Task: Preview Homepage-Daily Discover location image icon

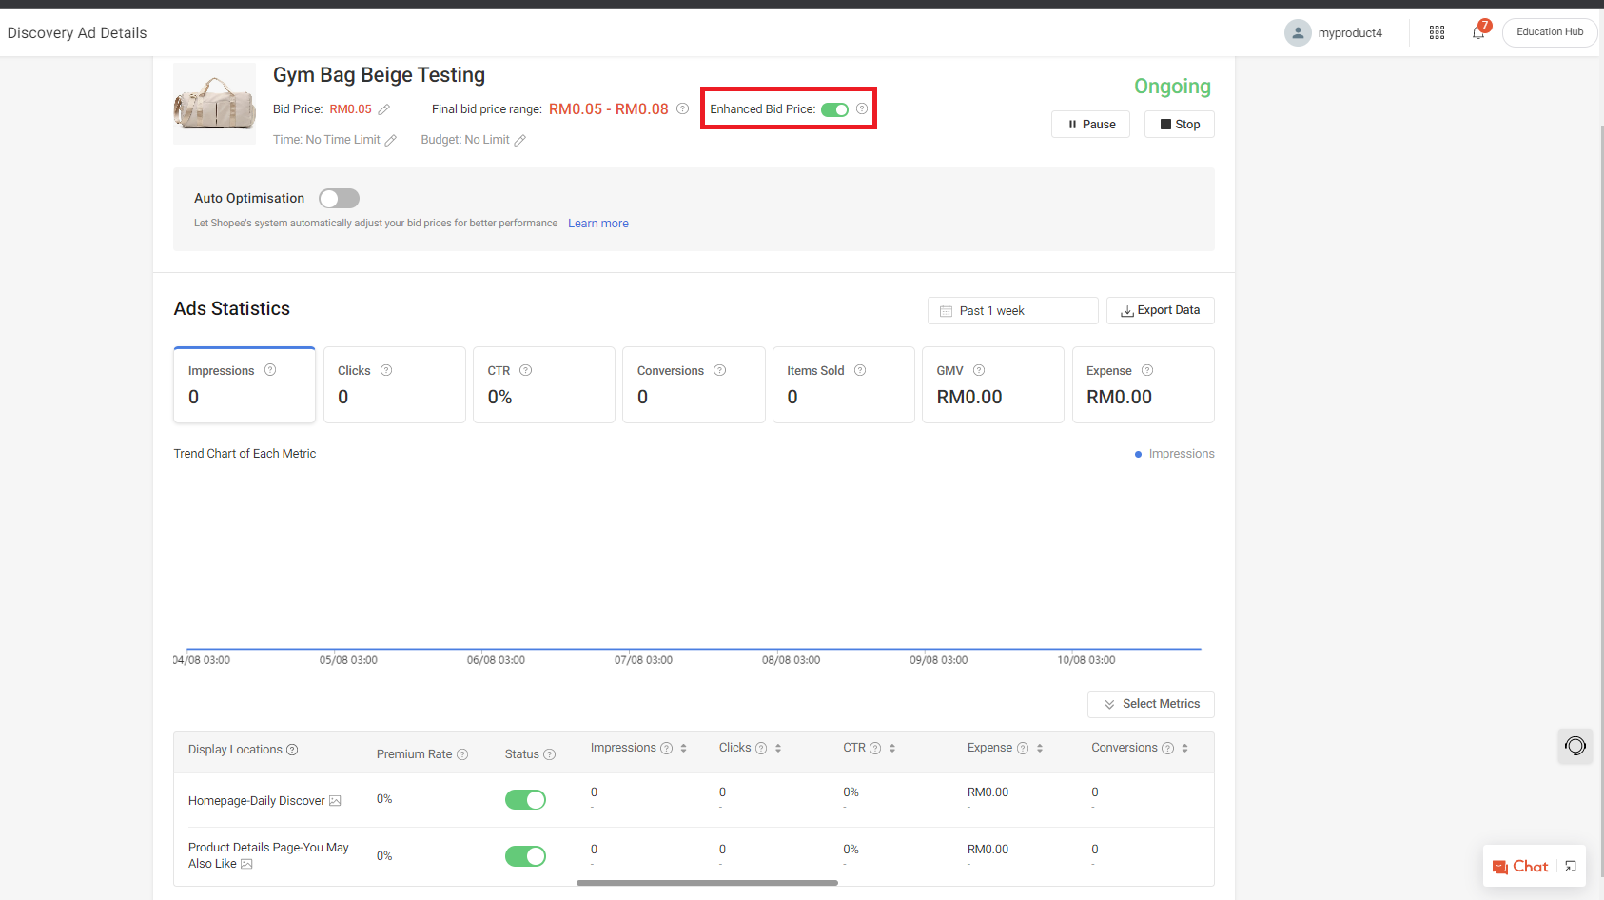Action: (335, 801)
